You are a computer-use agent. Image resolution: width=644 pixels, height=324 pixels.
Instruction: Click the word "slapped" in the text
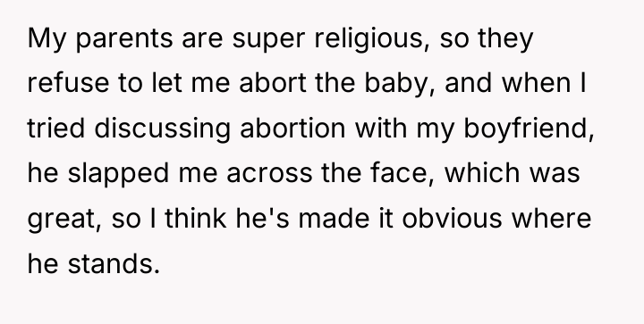tap(118, 174)
